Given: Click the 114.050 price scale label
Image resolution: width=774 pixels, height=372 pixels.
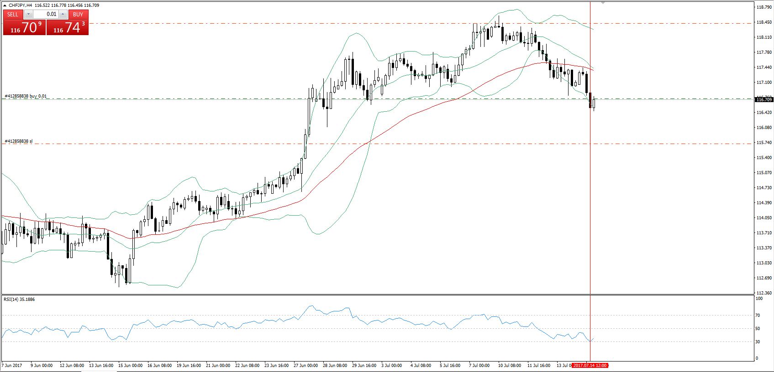Looking at the screenshot, I should [764, 218].
